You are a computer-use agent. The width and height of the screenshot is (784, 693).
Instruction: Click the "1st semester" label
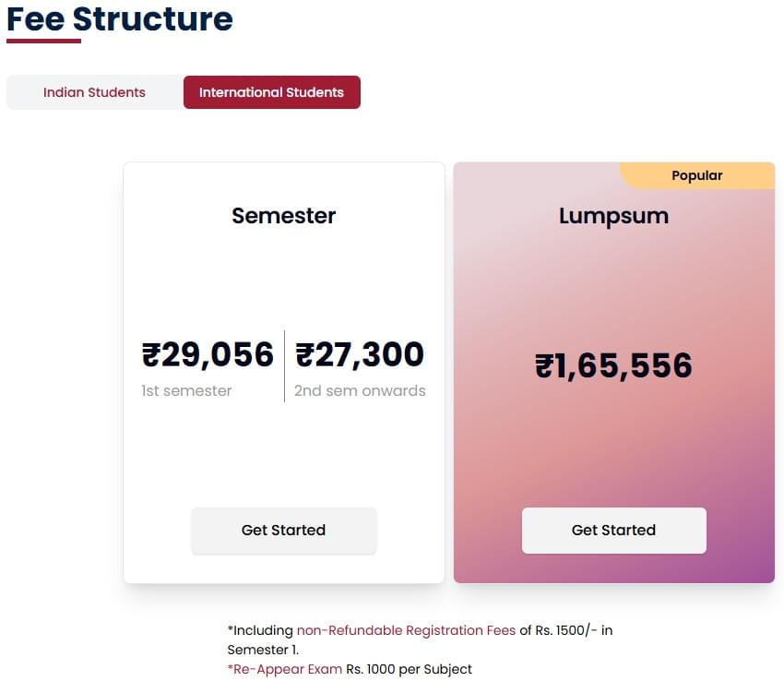pyautogui.click(x=186, y=390)
